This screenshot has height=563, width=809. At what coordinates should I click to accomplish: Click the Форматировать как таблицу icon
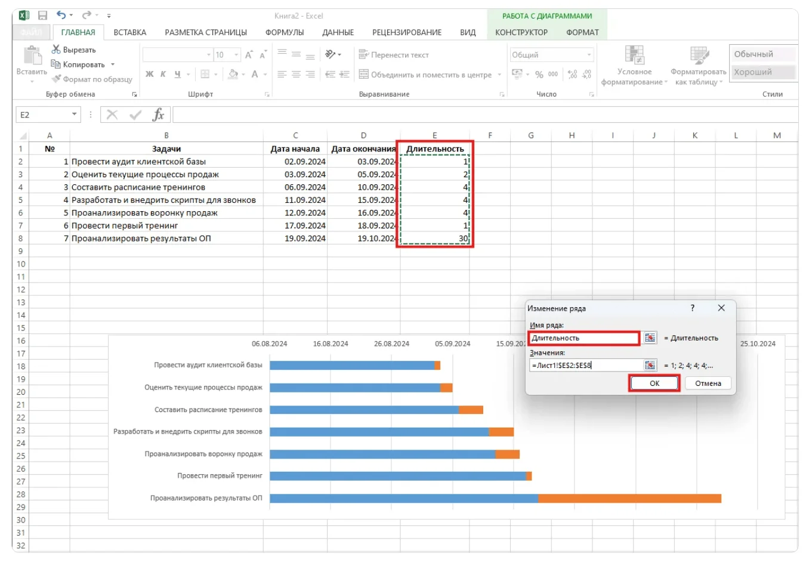(x=699, y=55)
